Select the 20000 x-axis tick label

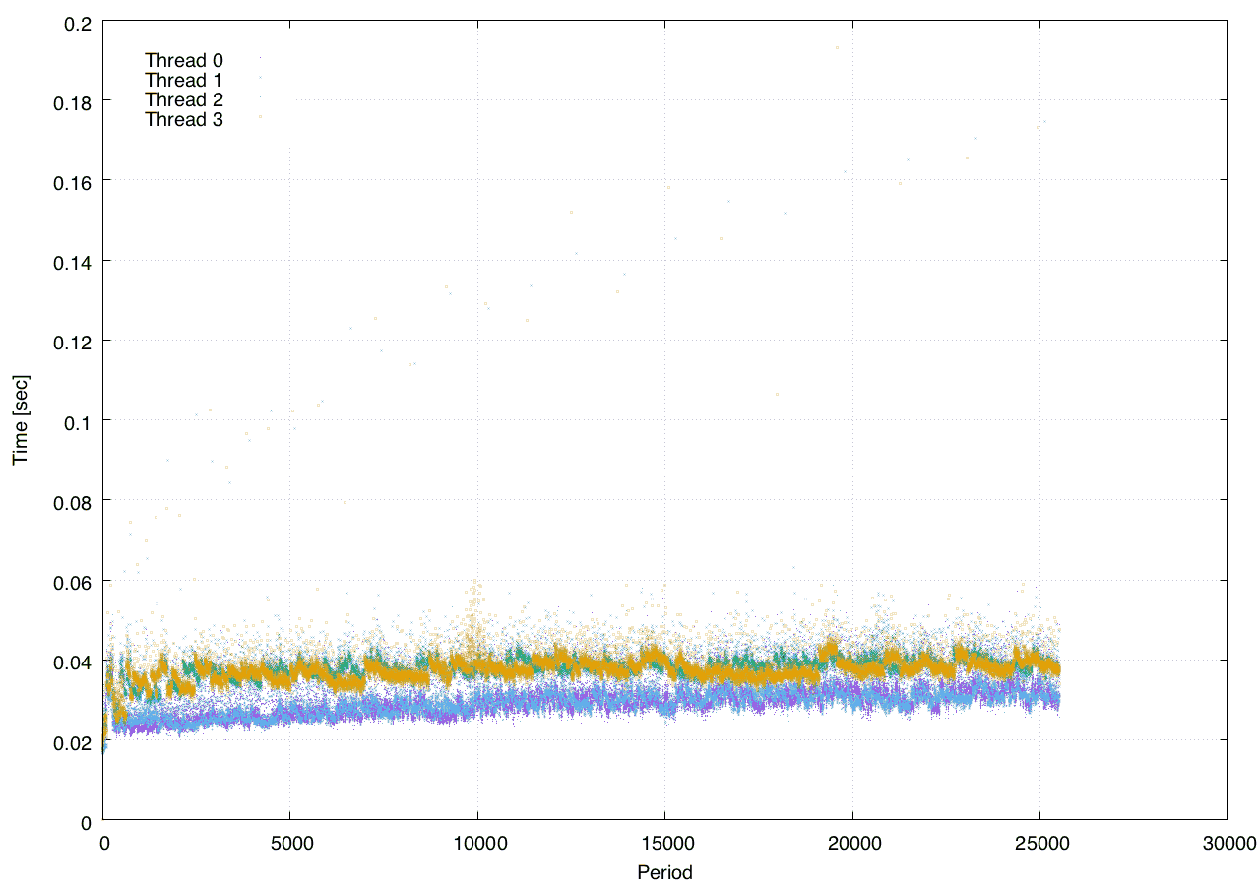[x=851, y=843]
